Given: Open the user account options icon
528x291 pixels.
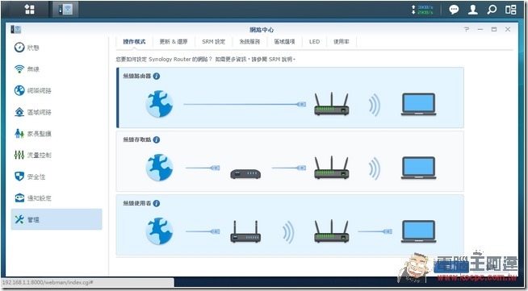Looking at the screenshot, I should (473, 10).
